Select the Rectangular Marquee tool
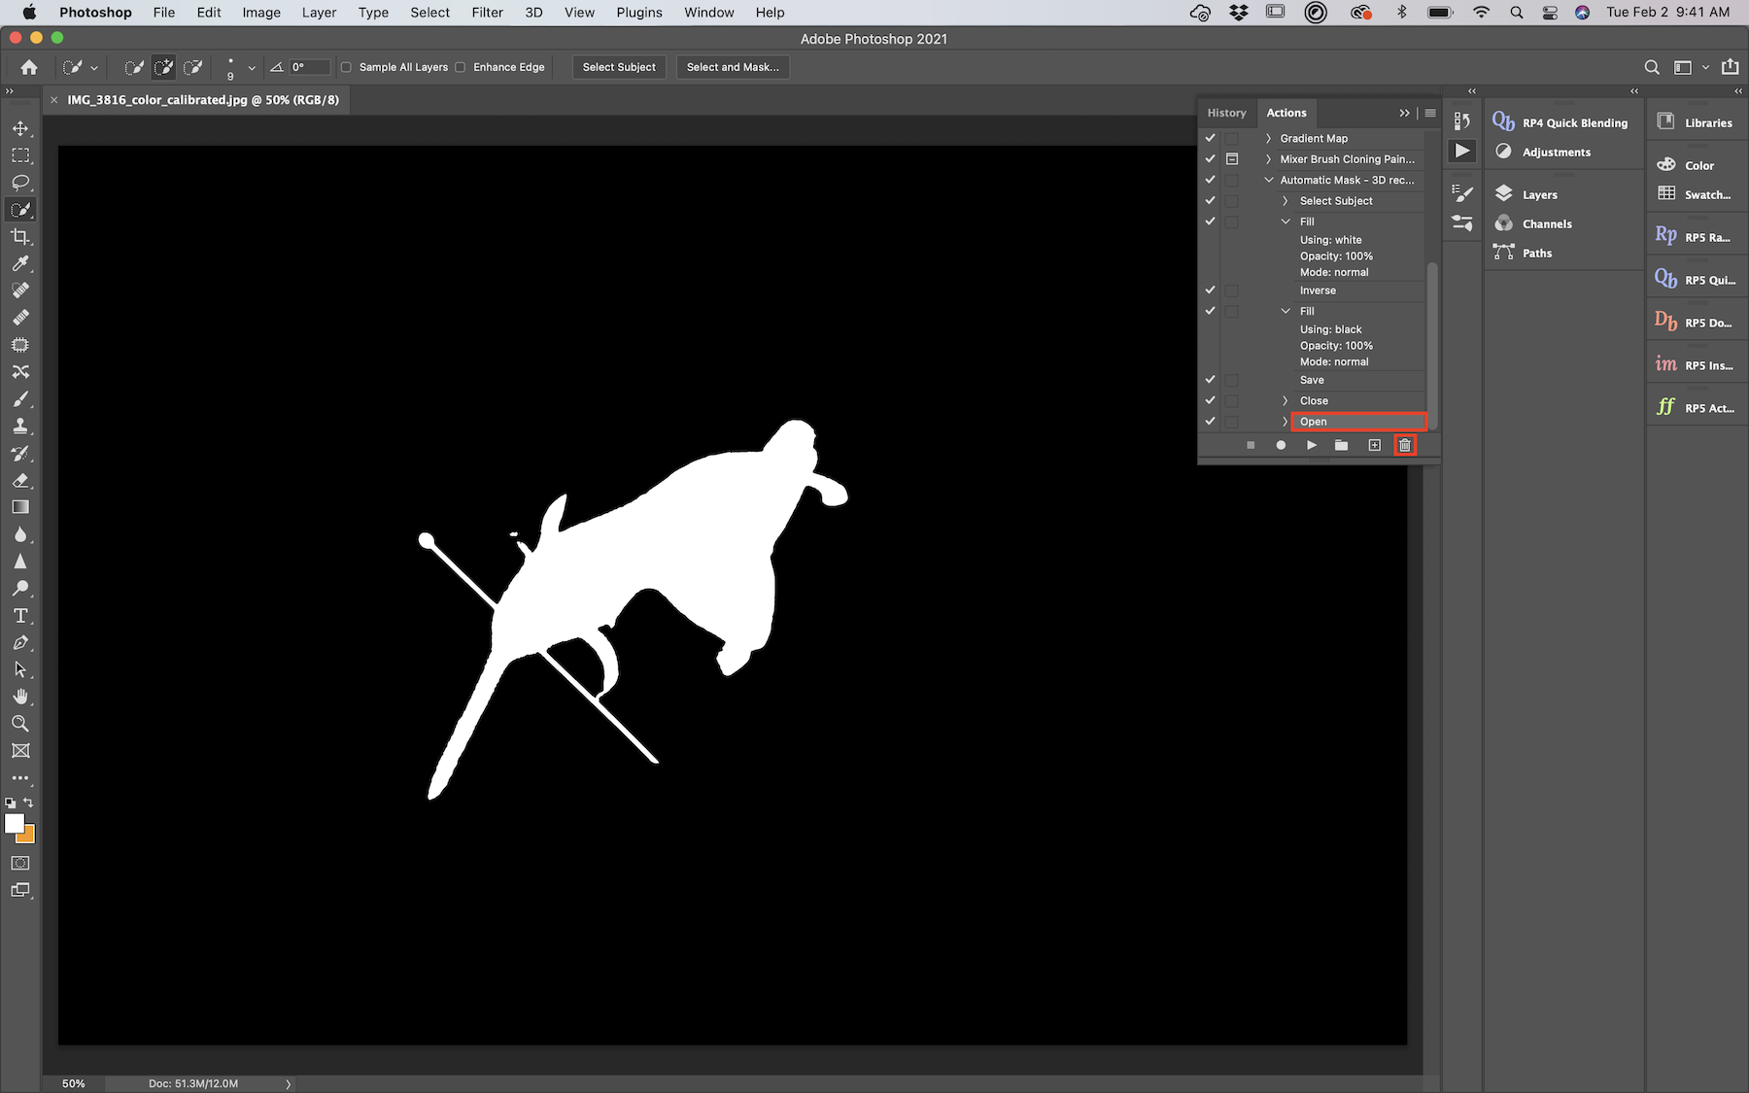 tap(20, 155)
